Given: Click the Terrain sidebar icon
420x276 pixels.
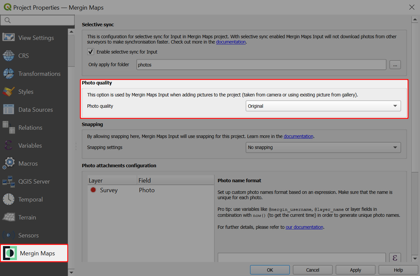Looking at the screenshot, I should (x=8, y=217).
